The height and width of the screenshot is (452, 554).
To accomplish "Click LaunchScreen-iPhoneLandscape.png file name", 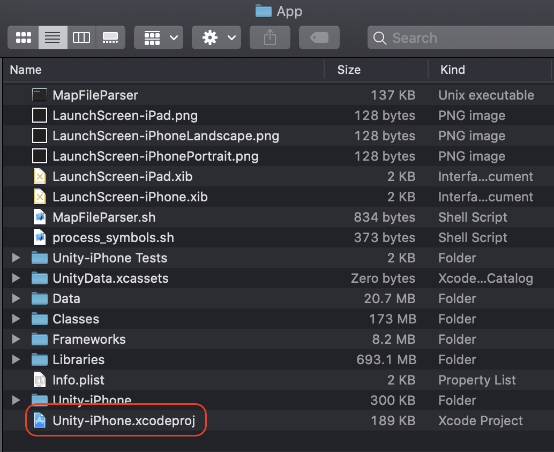I will (166, 136).
